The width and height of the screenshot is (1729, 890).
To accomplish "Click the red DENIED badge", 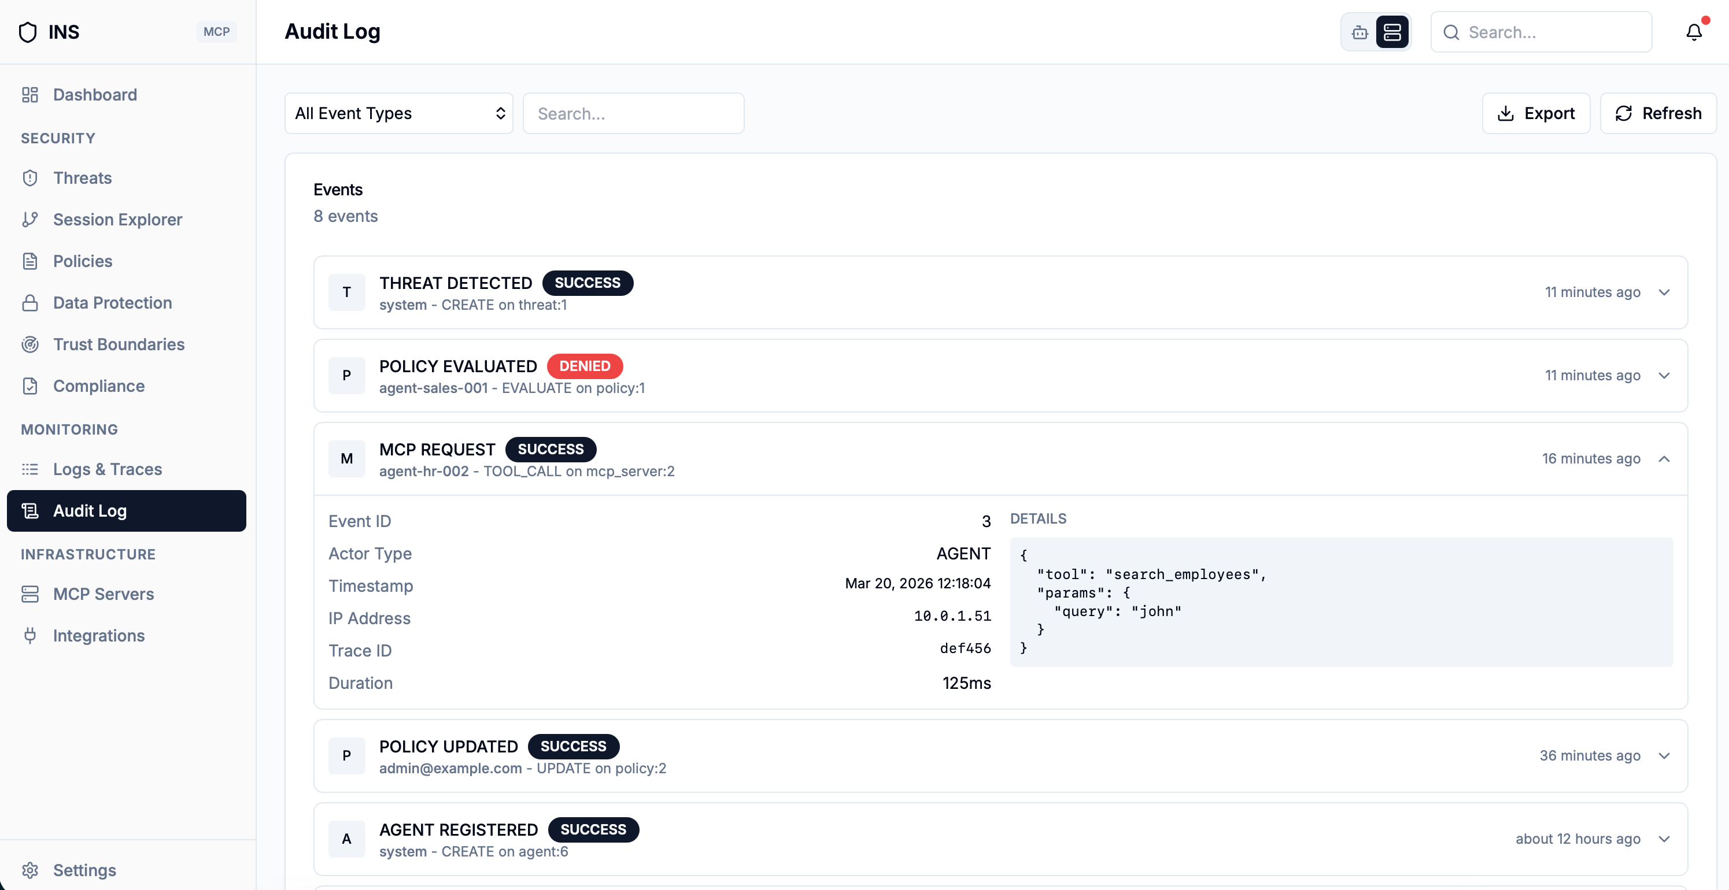I will coord(585,366).
